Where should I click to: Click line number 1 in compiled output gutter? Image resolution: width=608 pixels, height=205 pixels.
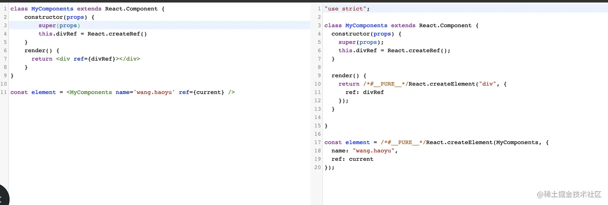pos(319,8)
